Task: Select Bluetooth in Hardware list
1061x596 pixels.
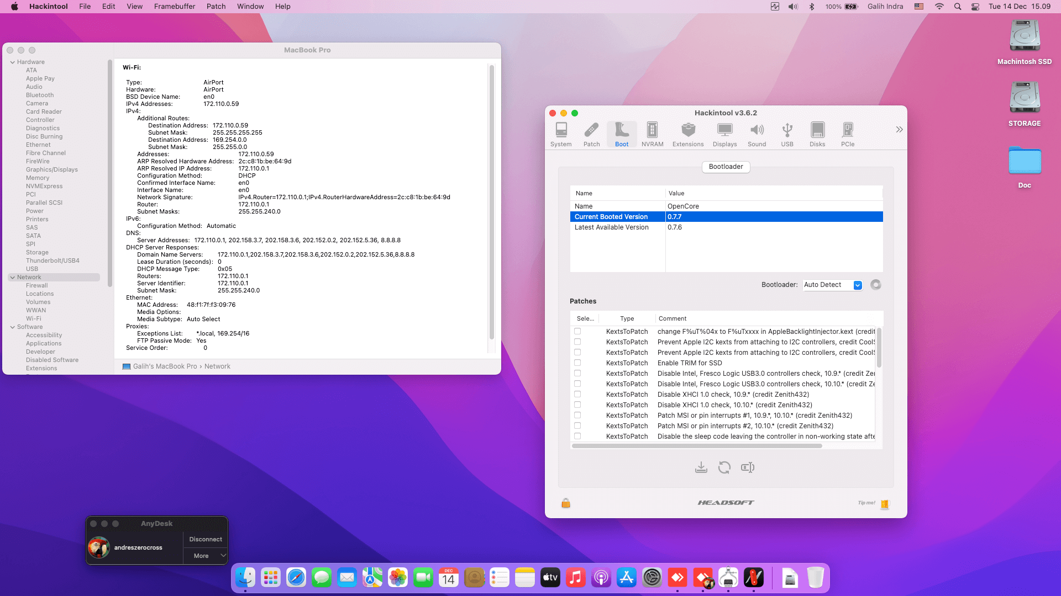Action: click(40, 95)
